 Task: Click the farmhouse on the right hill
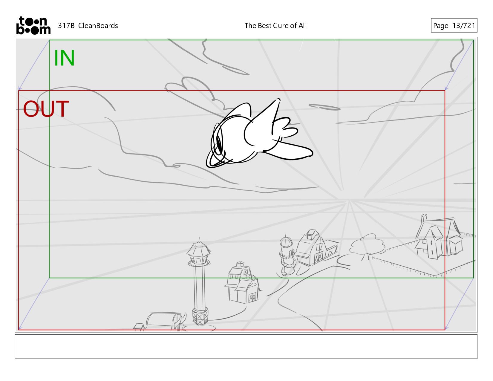[439, 236]
